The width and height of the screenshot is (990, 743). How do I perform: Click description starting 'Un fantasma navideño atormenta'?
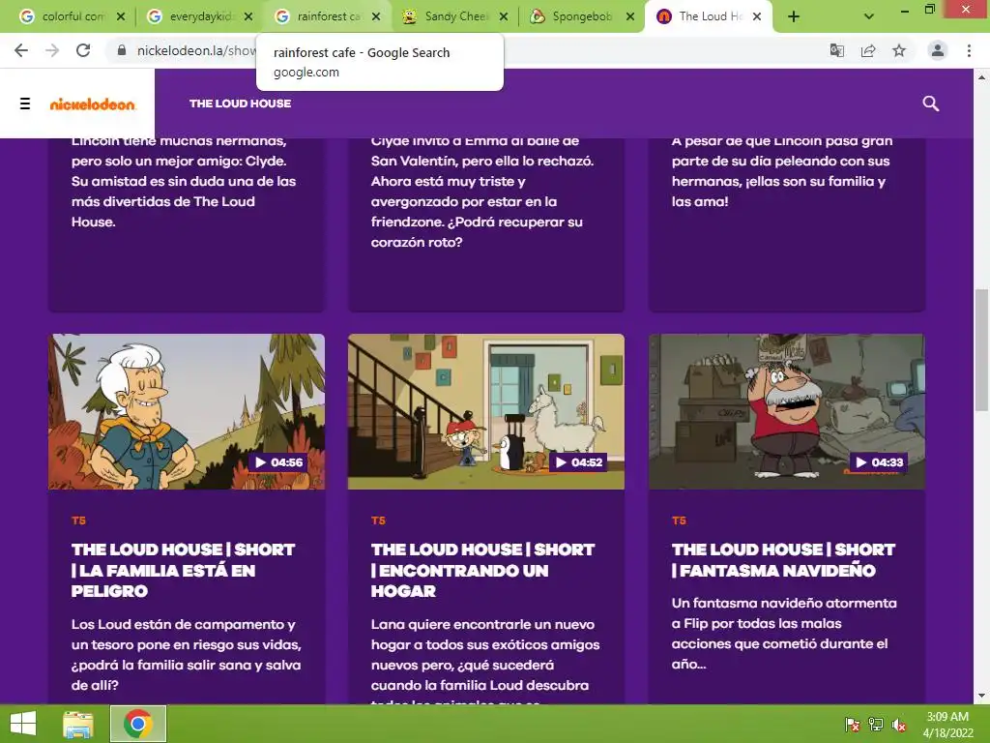(784, 633)
